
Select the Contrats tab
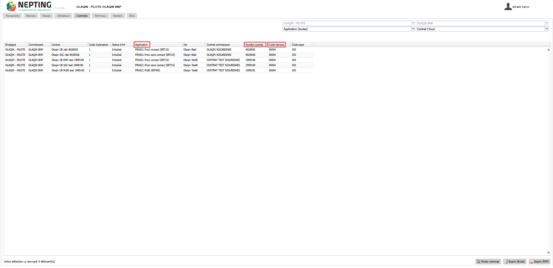82,16
